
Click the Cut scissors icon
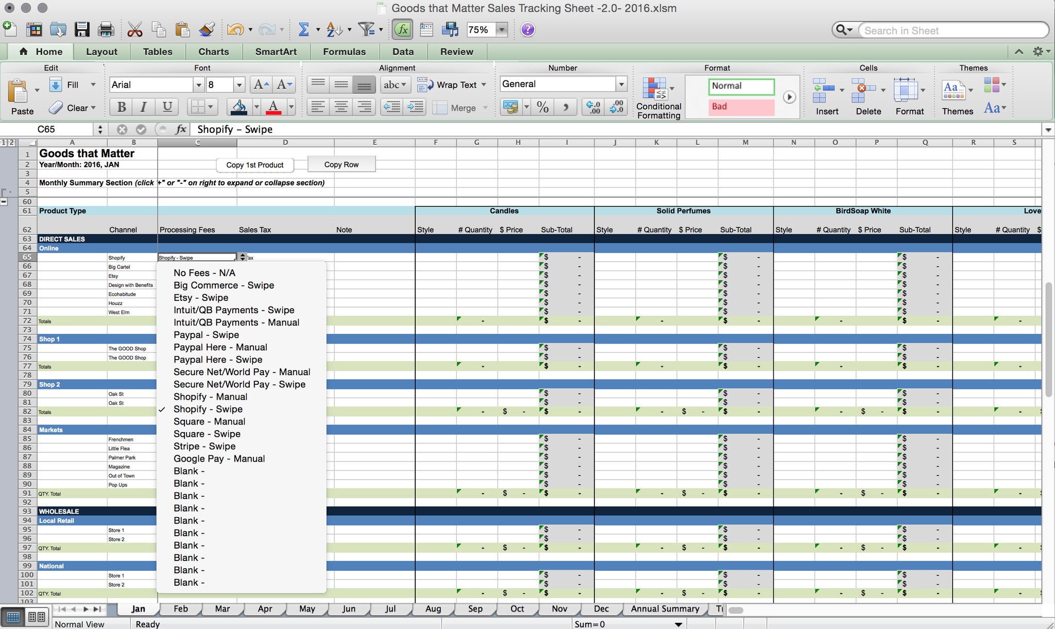[134, 29]
